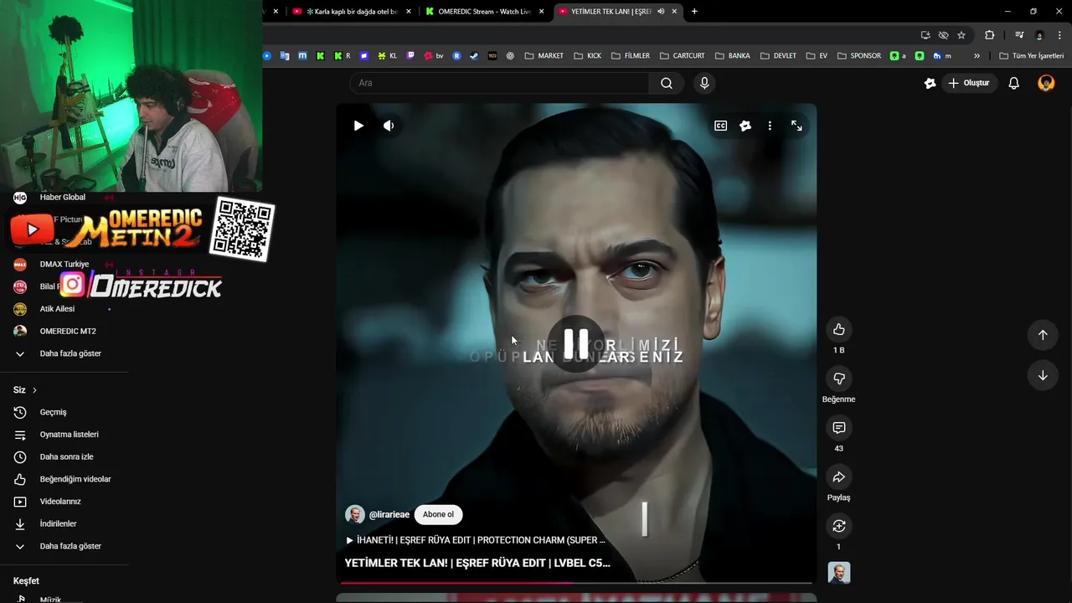
Task: Subscribe with the Abone ol button
Action: [438, 514]
